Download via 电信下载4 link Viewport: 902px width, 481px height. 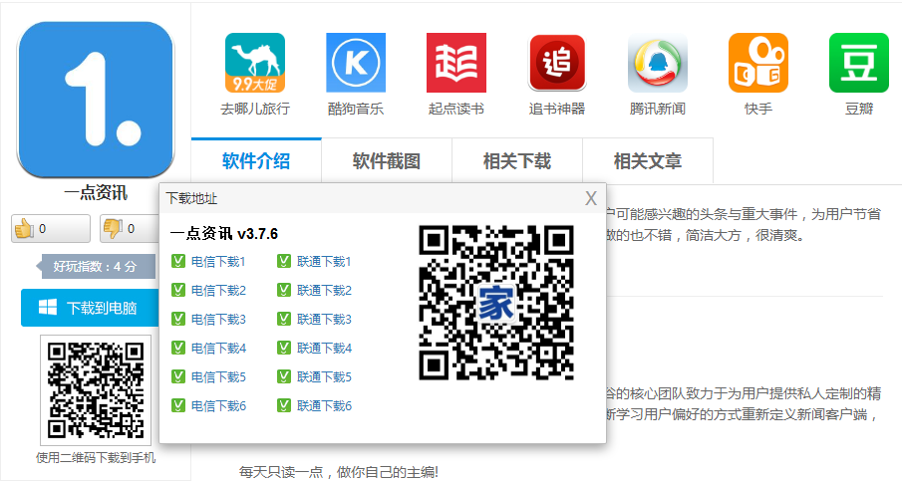(218, 349)
